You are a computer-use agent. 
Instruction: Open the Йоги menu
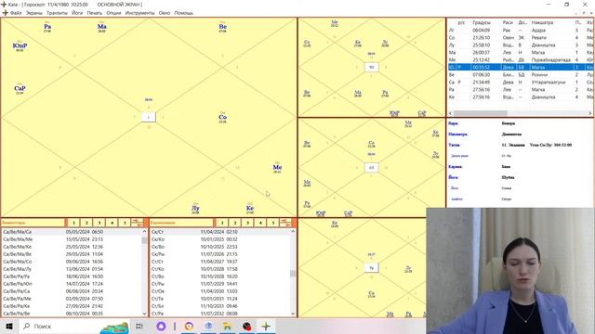pos(77,13)
